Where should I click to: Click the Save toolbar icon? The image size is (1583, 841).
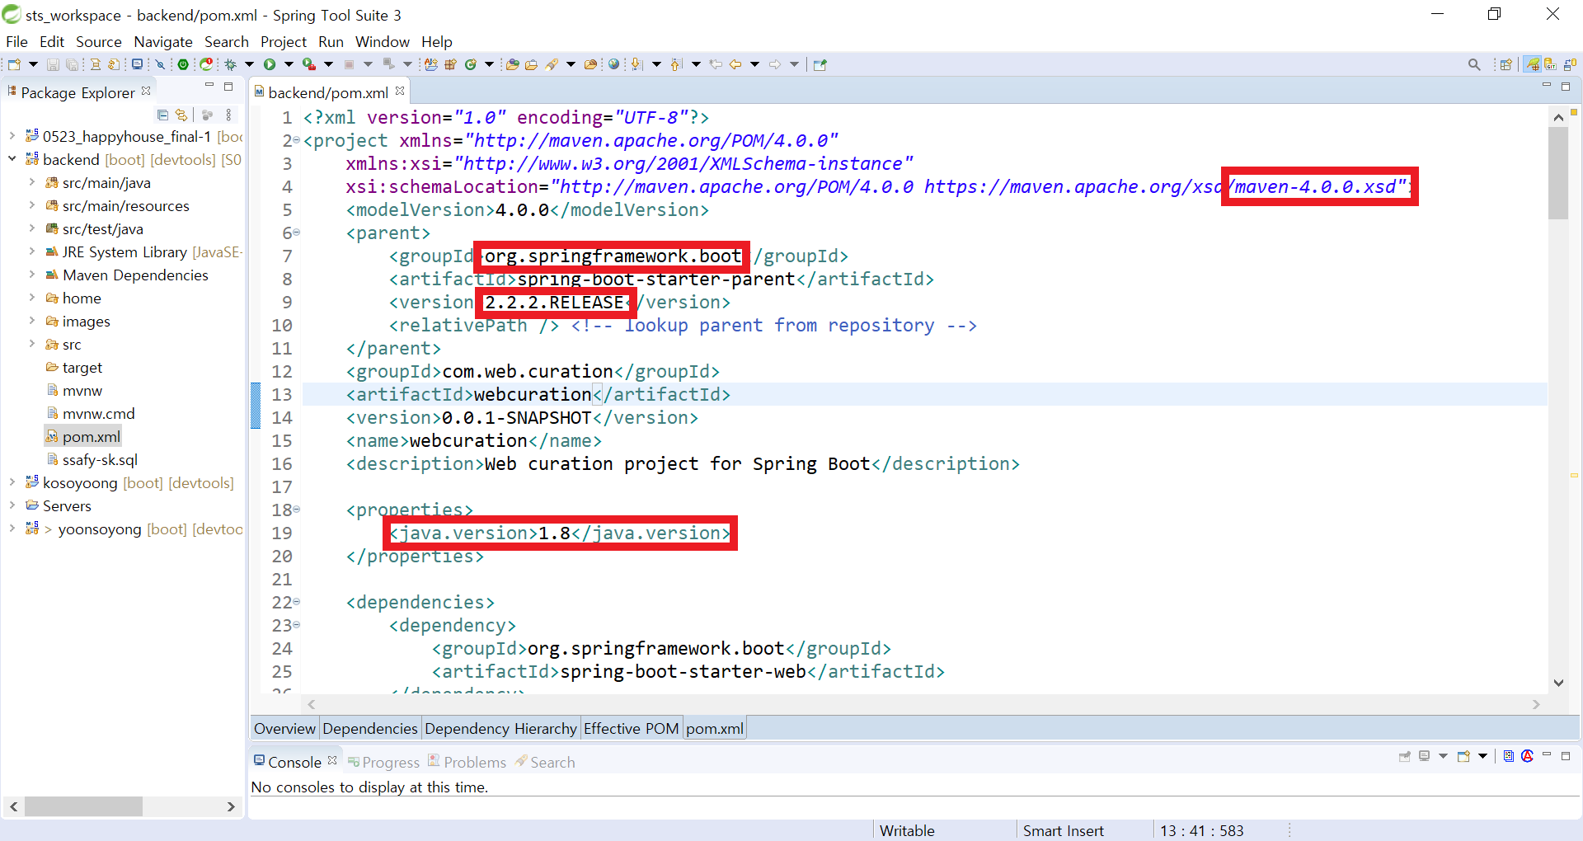point(53,64)
